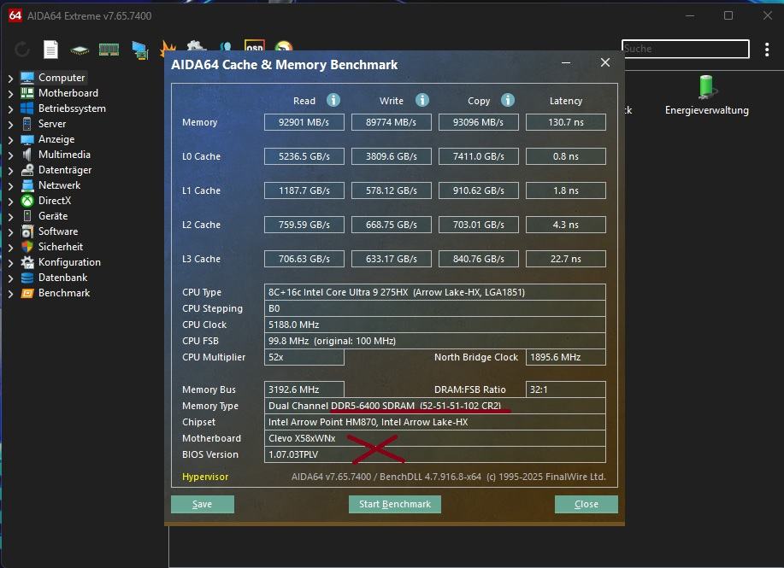This screenshot has height=568, width=784.
Task: Expand the Benchmark tree chevron
Action: click(x=10, y=293)
